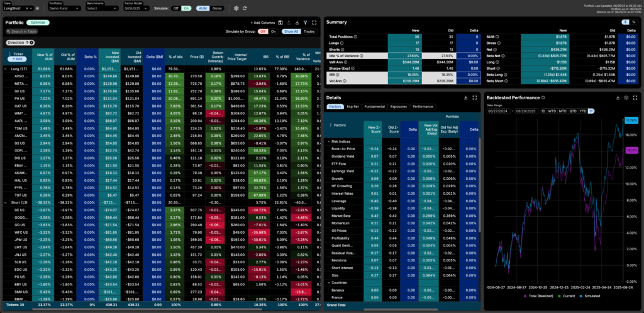Expand Portfolio panel to fullscreen
This screenshot has height=313, width=644.
[314, 23]
